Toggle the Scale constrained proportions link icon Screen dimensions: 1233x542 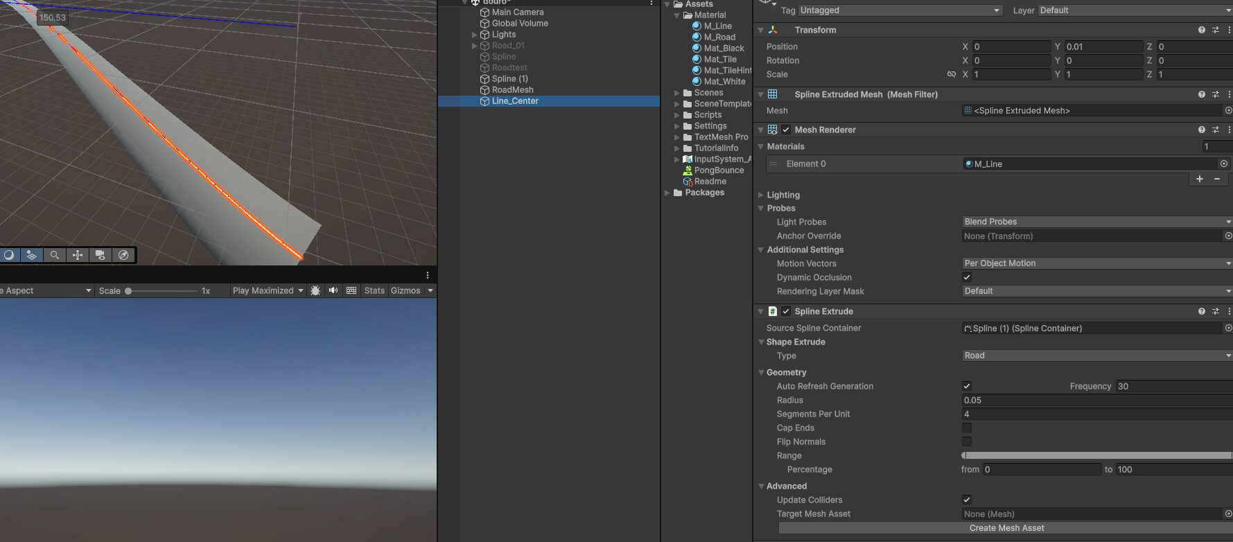pyautogui.click(x=951, y=74)
